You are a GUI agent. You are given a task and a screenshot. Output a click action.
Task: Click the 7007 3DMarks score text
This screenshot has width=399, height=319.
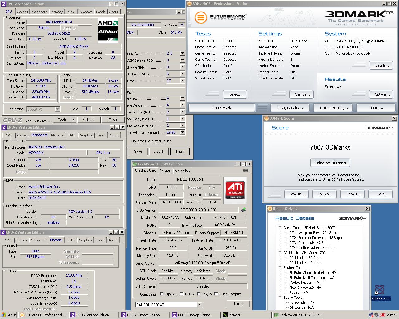coord(330,147)
